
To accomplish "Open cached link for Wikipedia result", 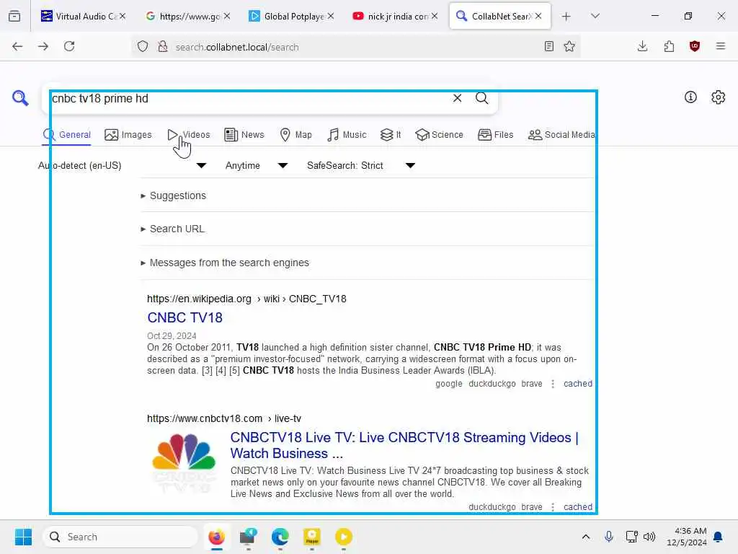I will (578, 384).
